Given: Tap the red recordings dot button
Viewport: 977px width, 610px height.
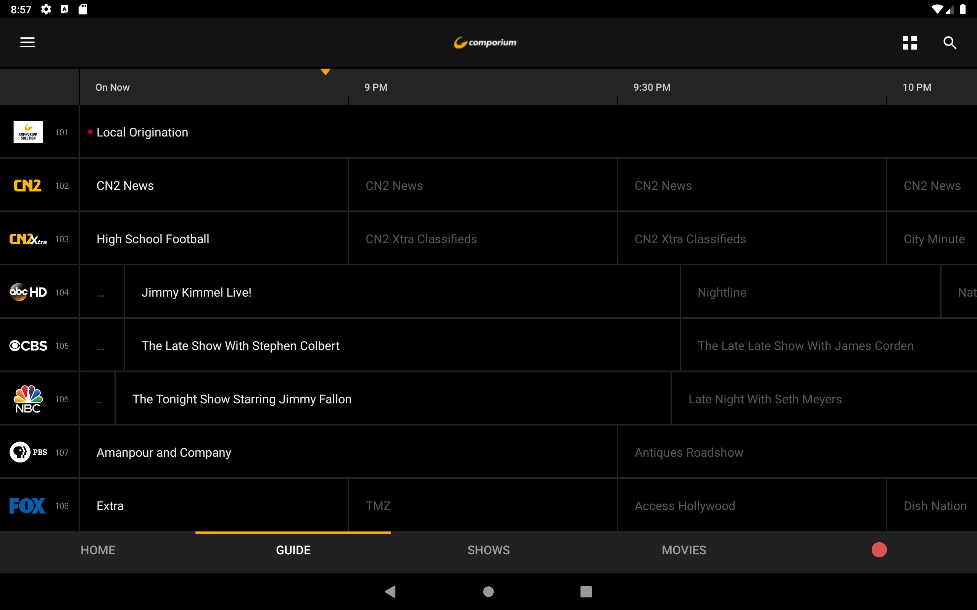Looking at the screenshot, I should click(x=879, y=550).
